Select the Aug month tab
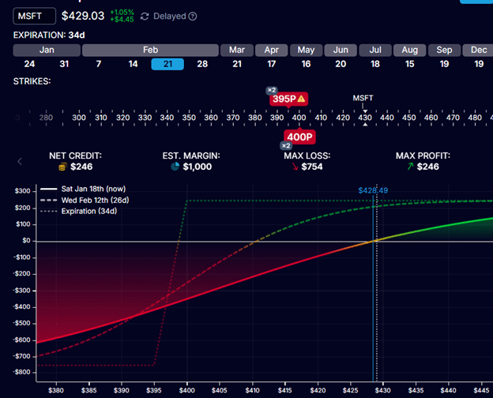 coord(410,51)
